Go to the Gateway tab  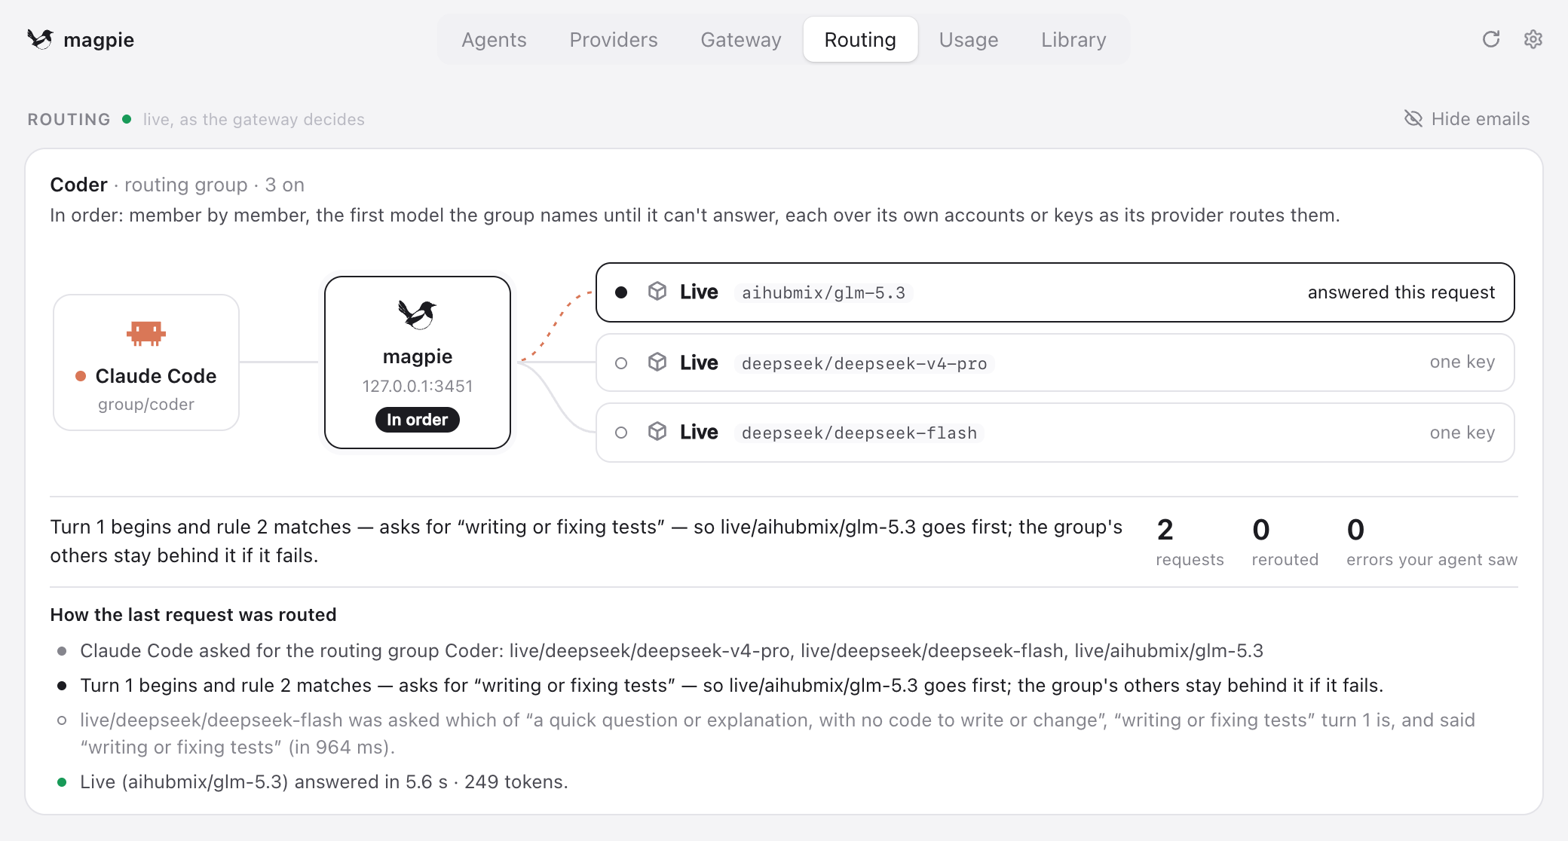point(741,39)
